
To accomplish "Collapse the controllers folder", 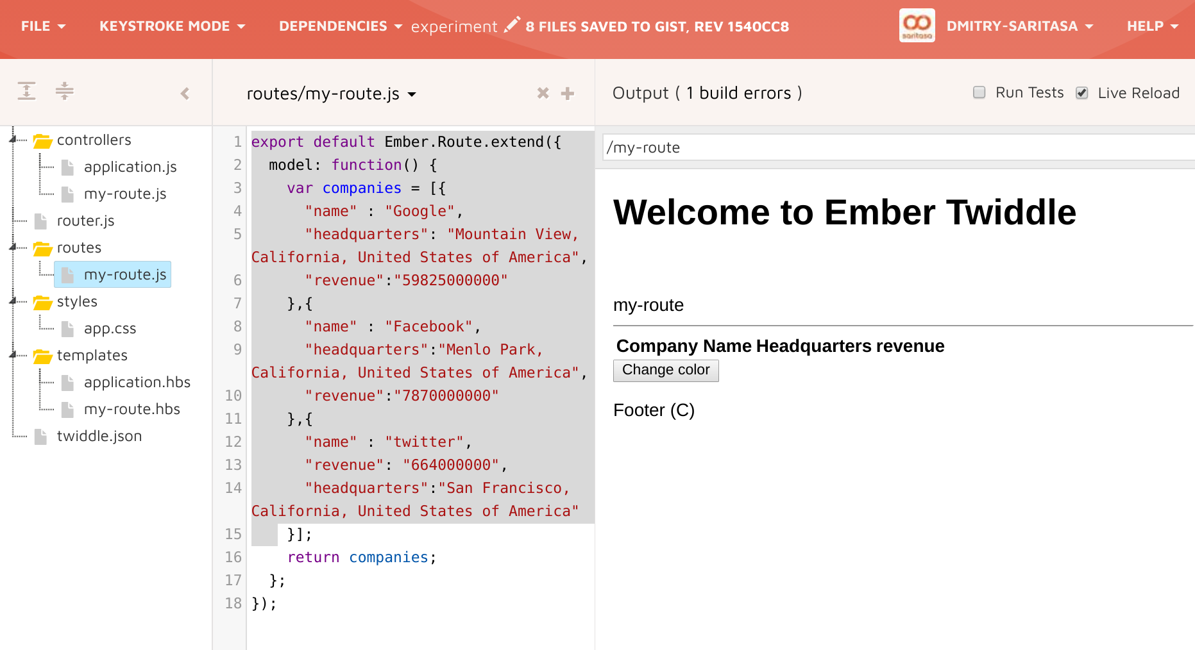I will pyautogui.click(x=13, y=139).
